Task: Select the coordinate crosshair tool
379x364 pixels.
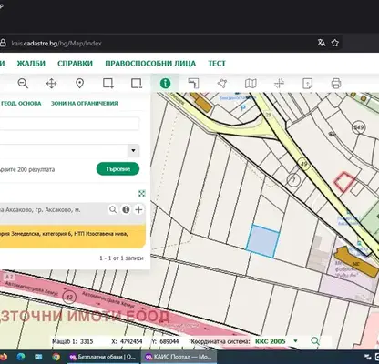Action: [x=279, y=83]
